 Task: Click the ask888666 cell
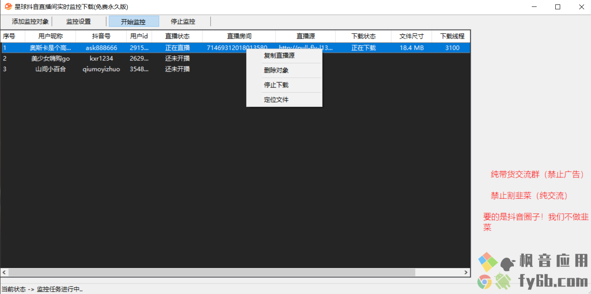point(101,48)
